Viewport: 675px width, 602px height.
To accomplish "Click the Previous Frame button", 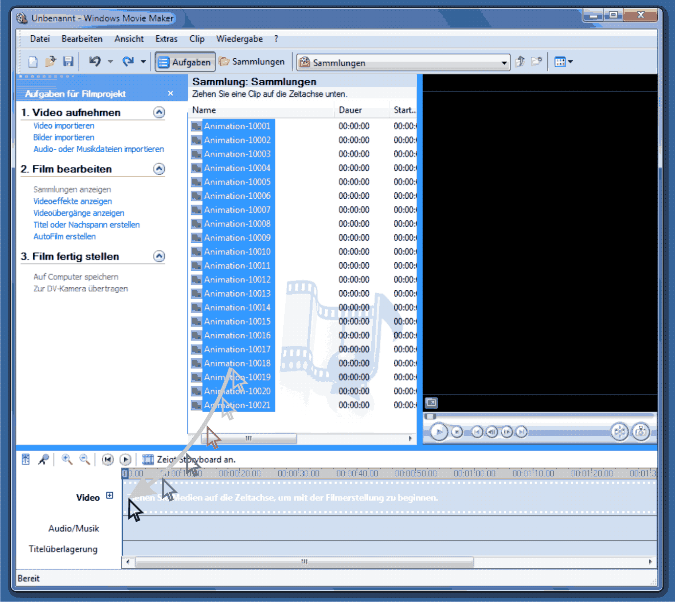I will point(492,432).
